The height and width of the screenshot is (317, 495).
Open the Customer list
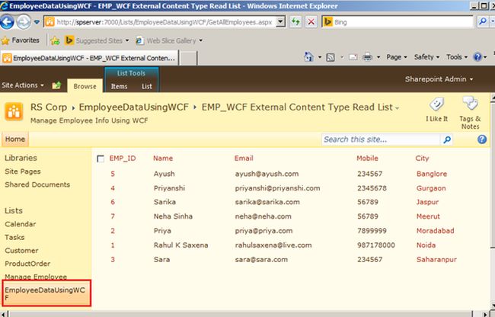point(21,251)
